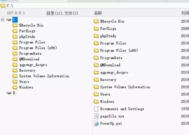Screen dimensions: 189x135
Task: Select the D: drive in tree
Action: coord(14,93)
